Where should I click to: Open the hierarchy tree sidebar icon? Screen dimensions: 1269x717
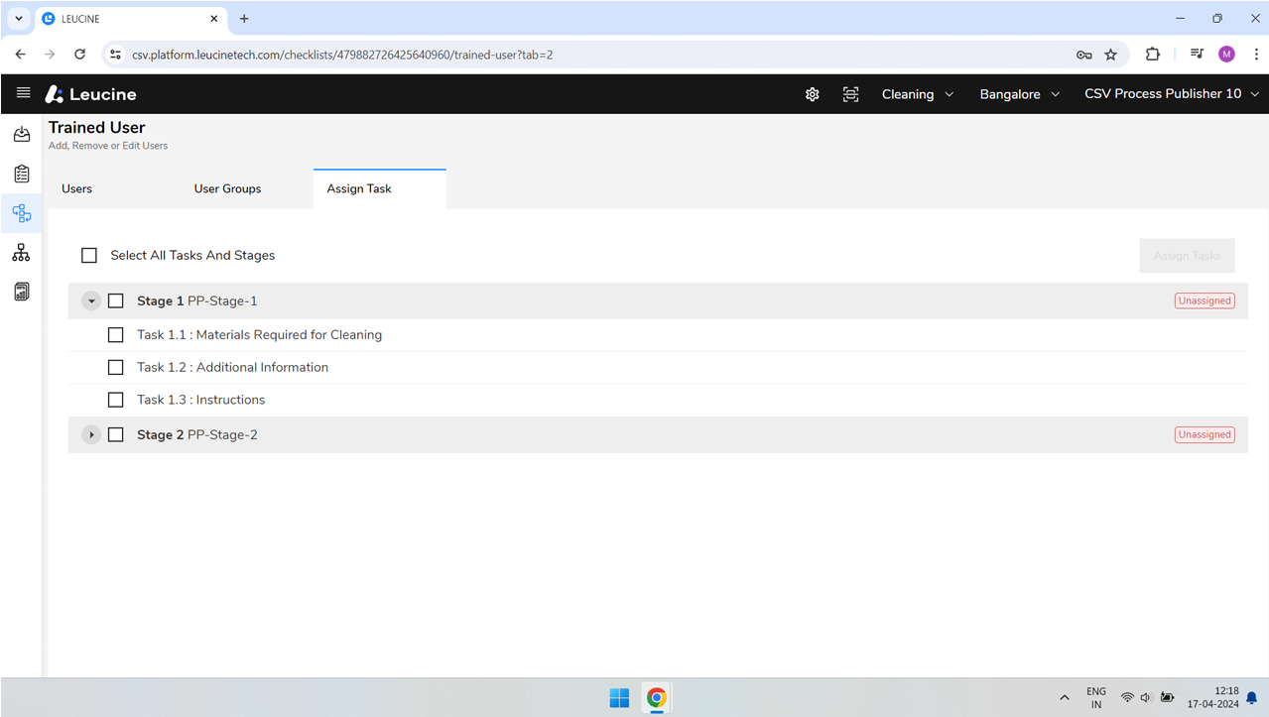pos(22,253)
